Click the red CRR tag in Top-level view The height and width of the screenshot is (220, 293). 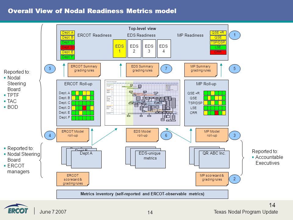point(218,52)
